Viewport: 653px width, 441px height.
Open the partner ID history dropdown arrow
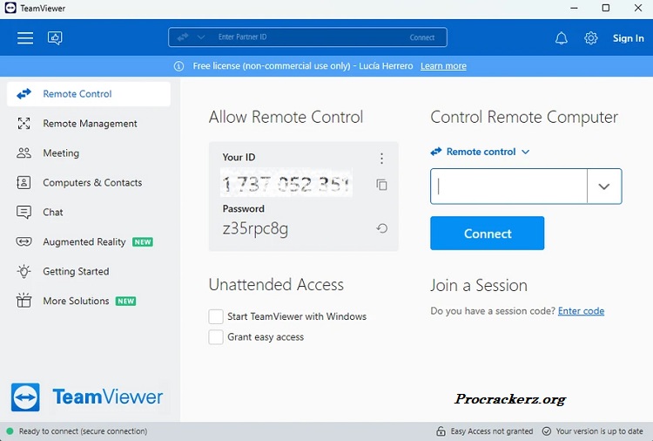tap(604, 187)
